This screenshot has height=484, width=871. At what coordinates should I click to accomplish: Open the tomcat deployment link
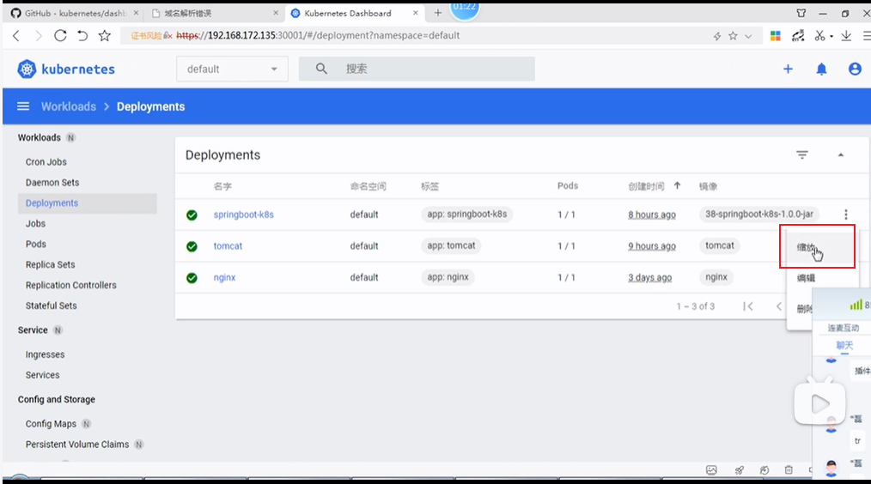coord(228,246)
